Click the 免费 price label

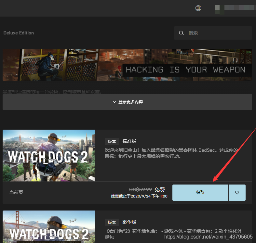pos(159,189)
